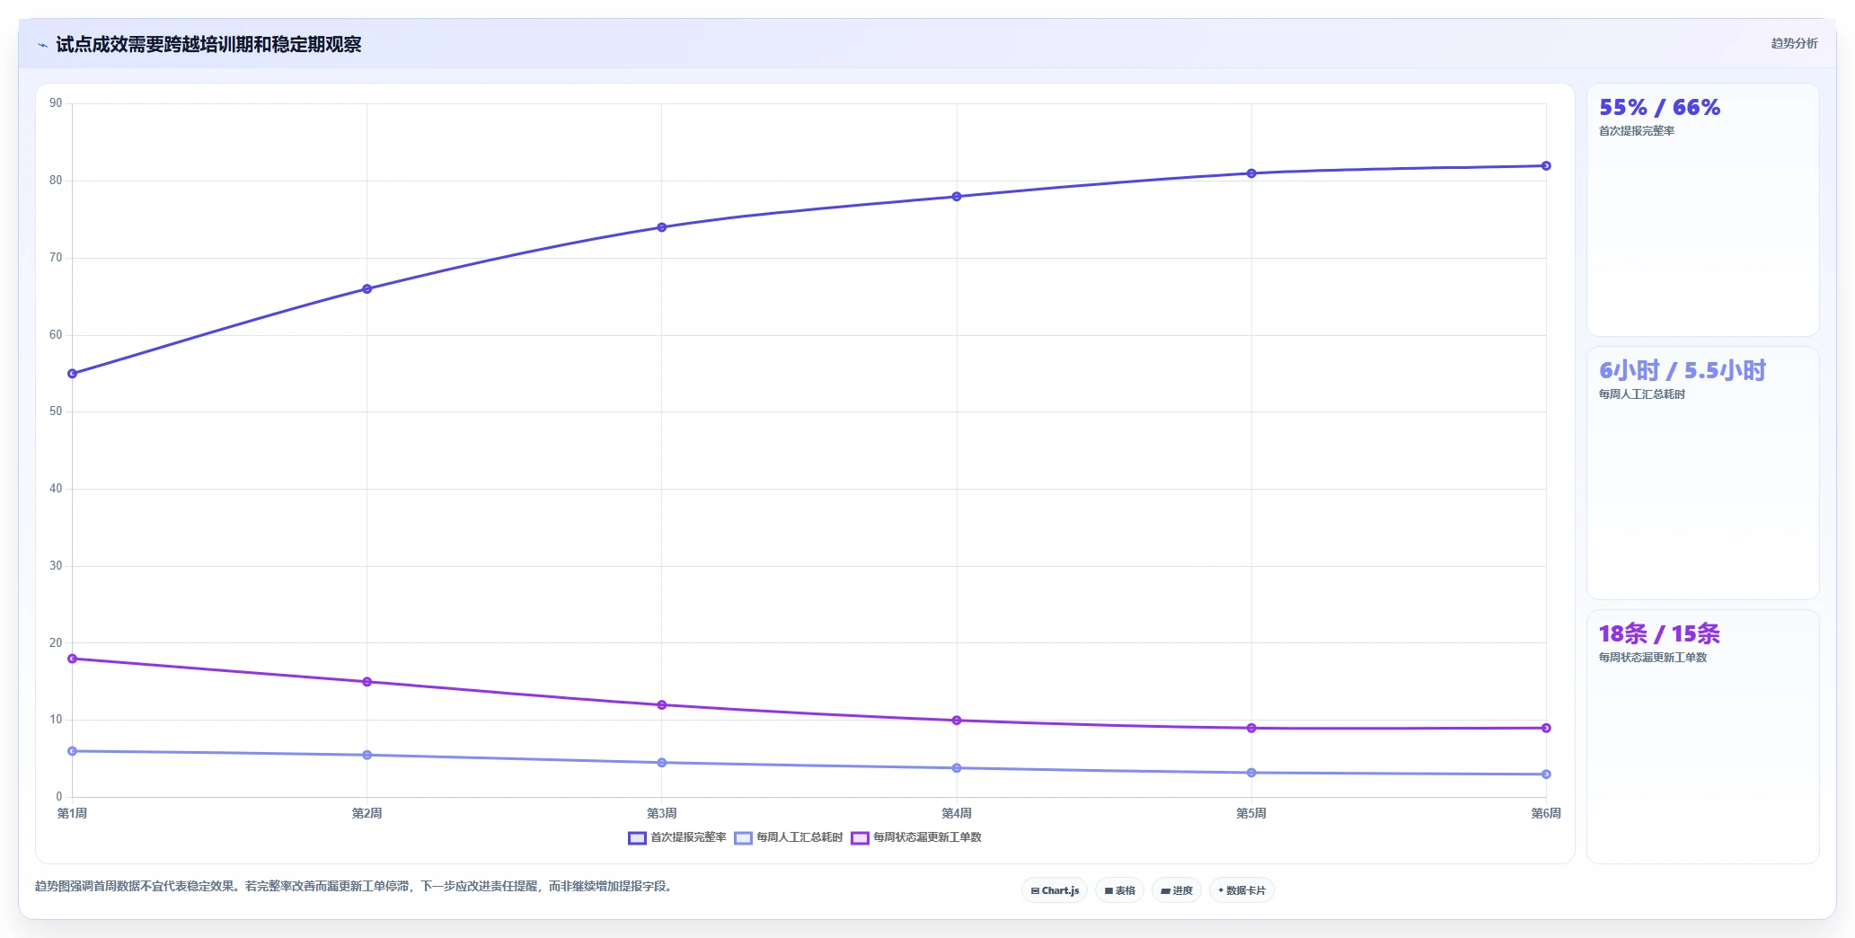Click the 30 y-axis label
The image size is (1855, 938).
click(x=56, y=566)
